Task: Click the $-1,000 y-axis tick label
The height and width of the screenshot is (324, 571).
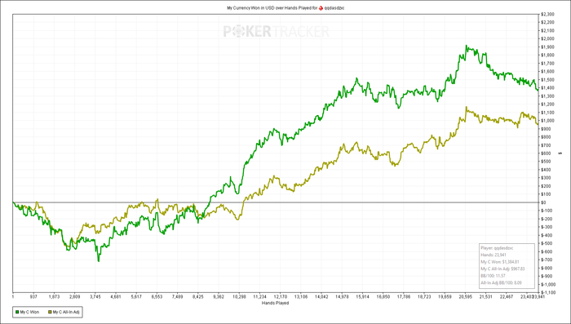Action: 547,284
